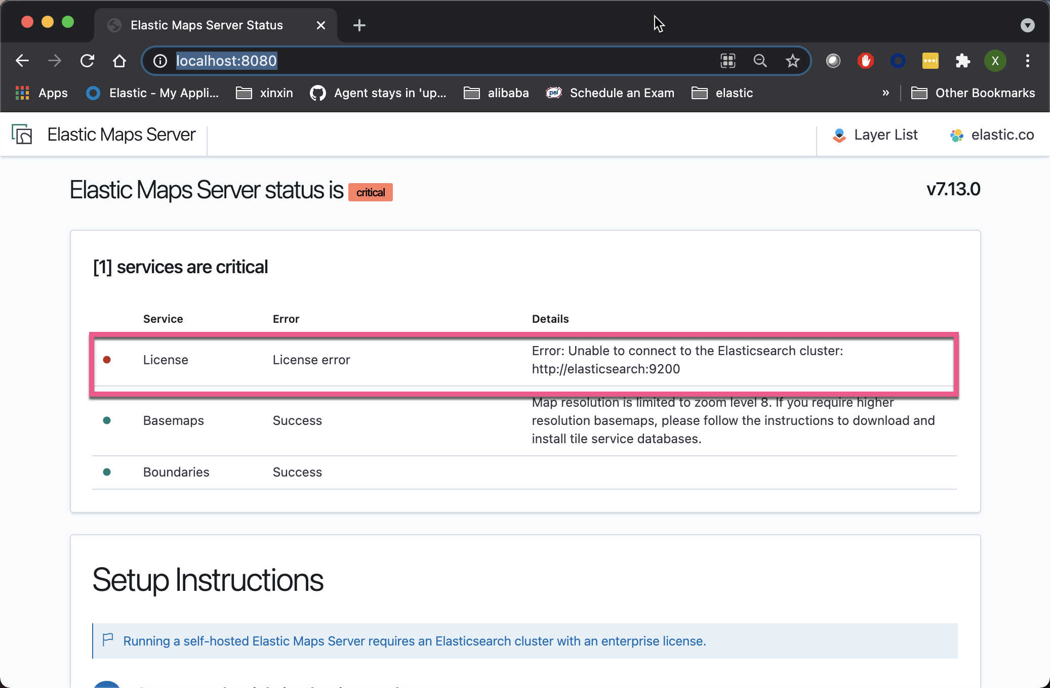Open the Other Bookmarks folder

973,93
